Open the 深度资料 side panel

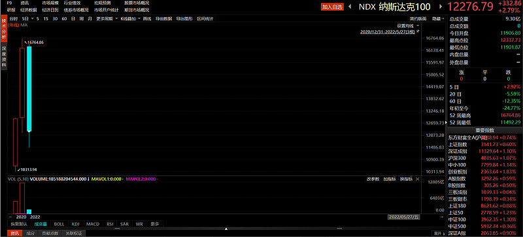(4, 57)
